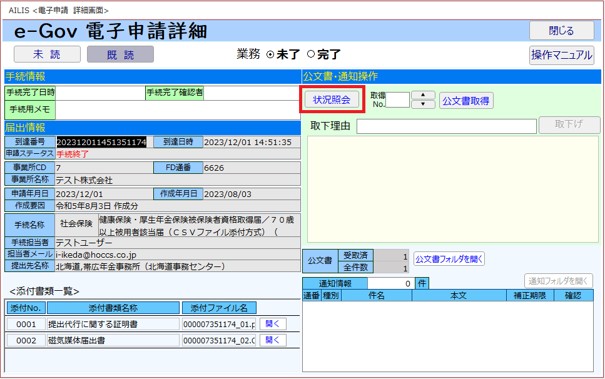Click into the 取下理由 text field
Screen dimensions: 605x379
446,126
